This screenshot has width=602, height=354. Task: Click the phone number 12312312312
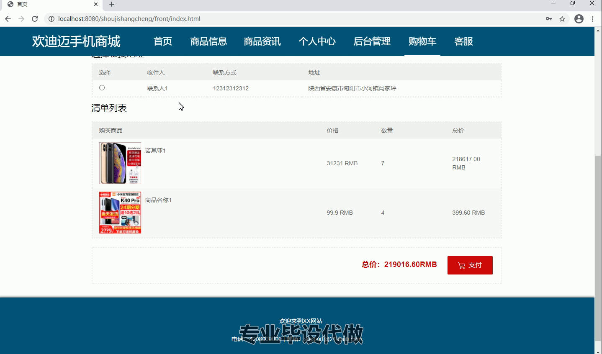click(x=231, y=88)
